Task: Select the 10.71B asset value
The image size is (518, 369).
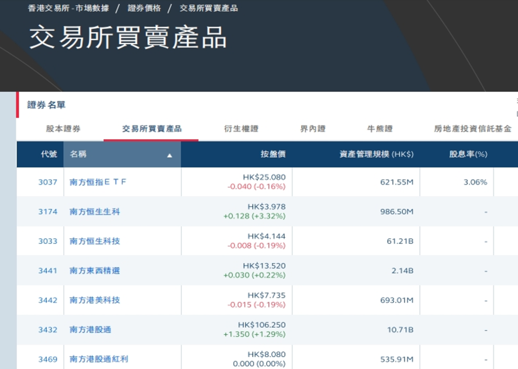Action: [400, 330]
